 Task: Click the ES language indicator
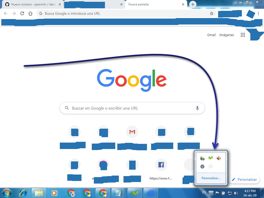coord(204,192)
